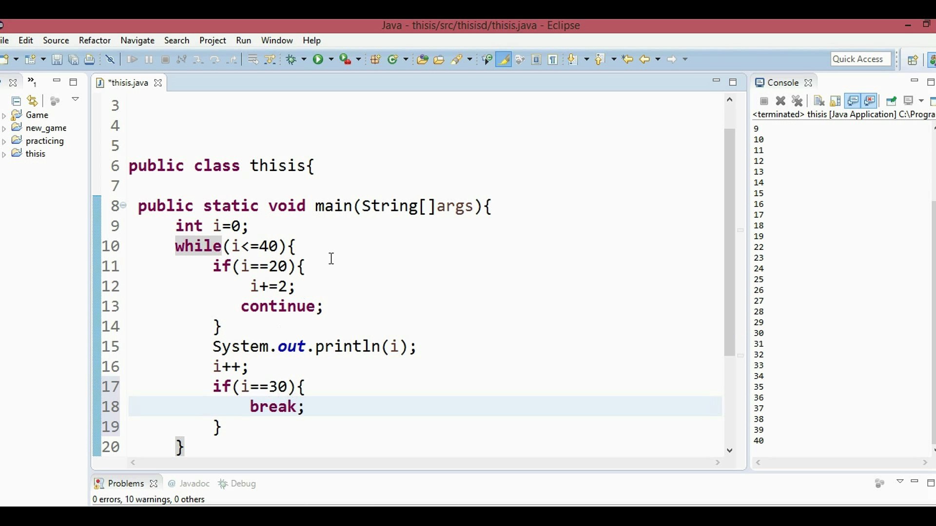Screen dimensions: 936x526
Task: Close the thisis.java editor tab
Action: [x=158, y=83]
